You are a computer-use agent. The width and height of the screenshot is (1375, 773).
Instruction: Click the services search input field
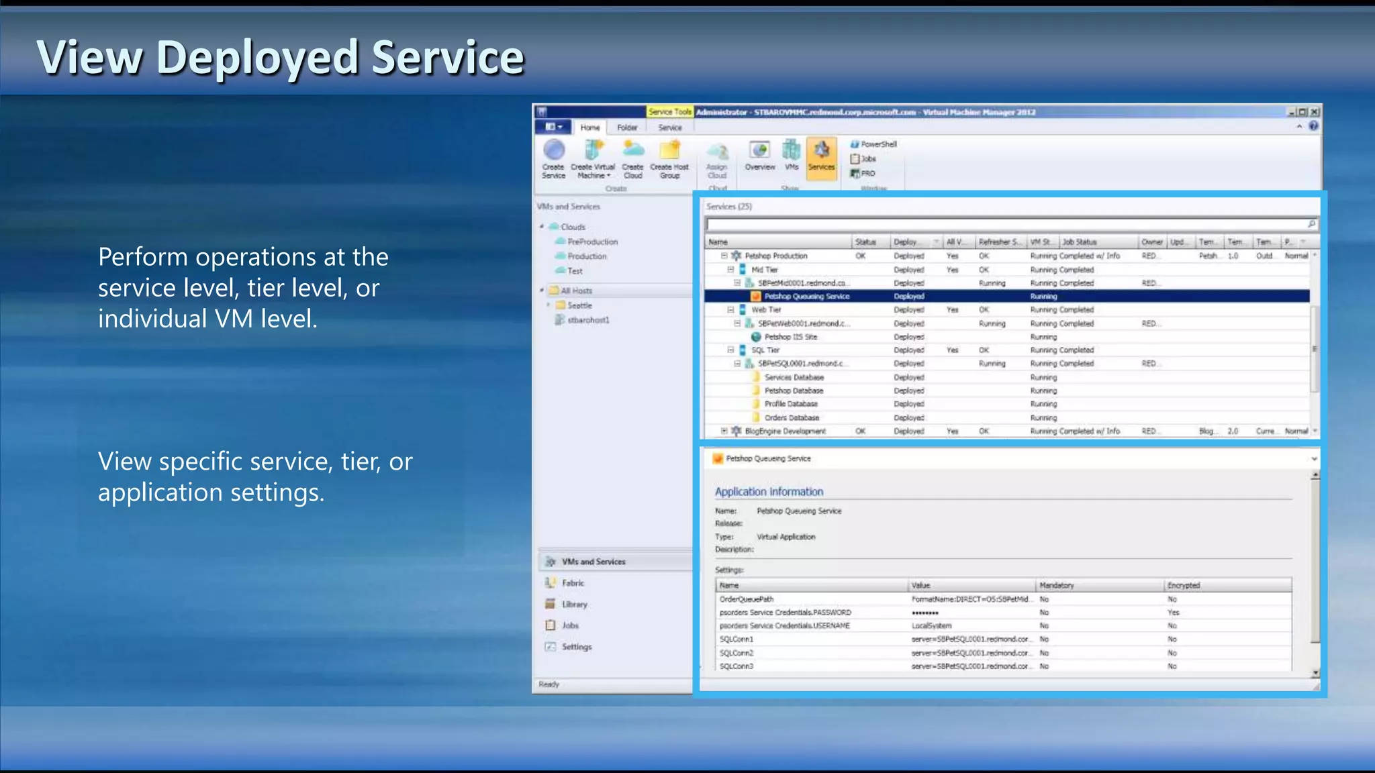pos(1006,224)
